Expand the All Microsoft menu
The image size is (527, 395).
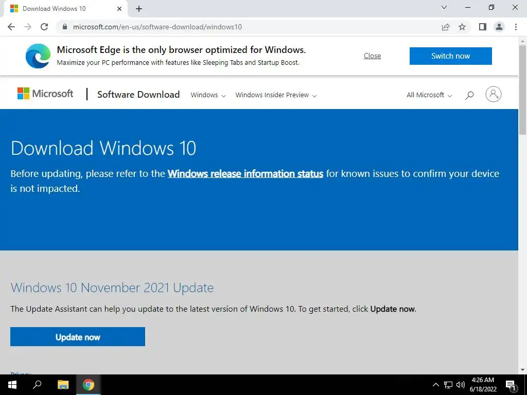(x=429, y=95)
